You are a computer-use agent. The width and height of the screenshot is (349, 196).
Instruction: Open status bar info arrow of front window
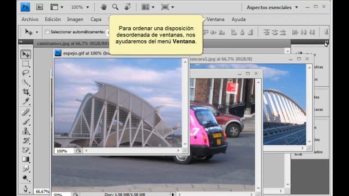[173, 194]
